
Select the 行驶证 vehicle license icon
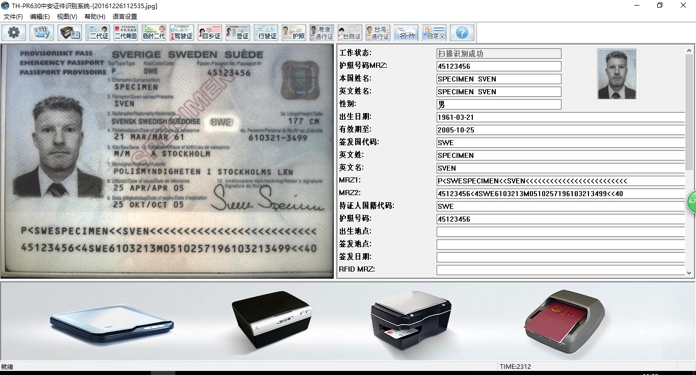click(x=266, y=33)
